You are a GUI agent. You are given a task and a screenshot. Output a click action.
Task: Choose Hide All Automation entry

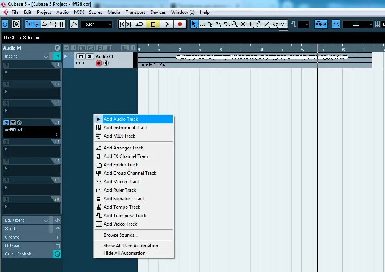pyautogui.click(x=134, y=253)
